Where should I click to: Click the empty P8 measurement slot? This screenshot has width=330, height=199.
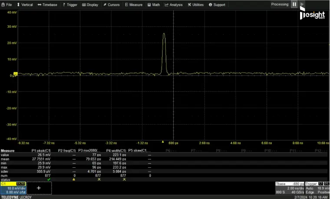221,151
